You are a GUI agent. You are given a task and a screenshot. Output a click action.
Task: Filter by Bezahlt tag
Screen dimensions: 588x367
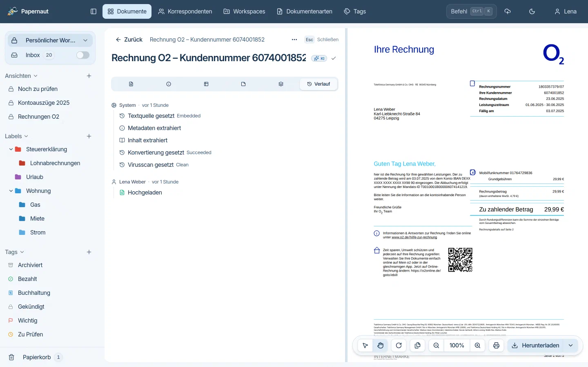click(27, 279)
